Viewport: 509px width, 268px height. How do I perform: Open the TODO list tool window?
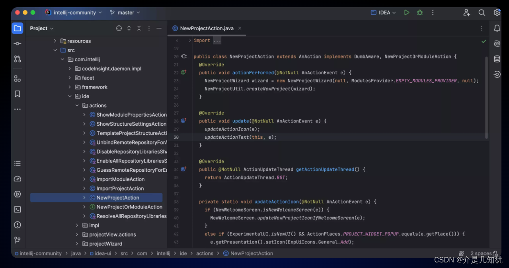pos(18,163)
